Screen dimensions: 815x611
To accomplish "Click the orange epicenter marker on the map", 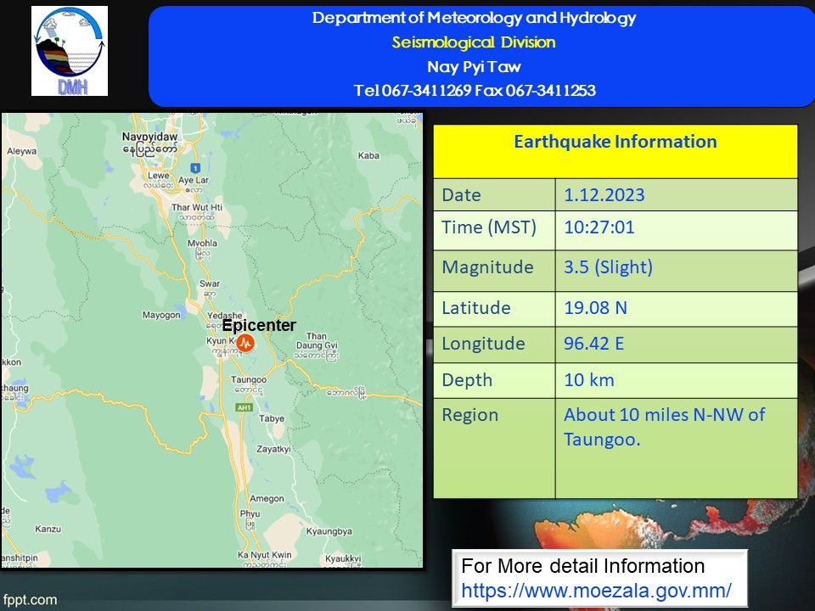I will click(245, 342).
